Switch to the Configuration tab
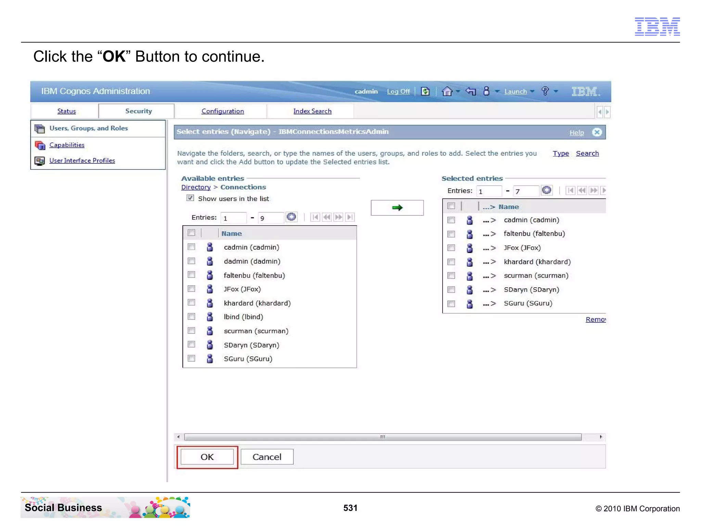 point(222,111)
